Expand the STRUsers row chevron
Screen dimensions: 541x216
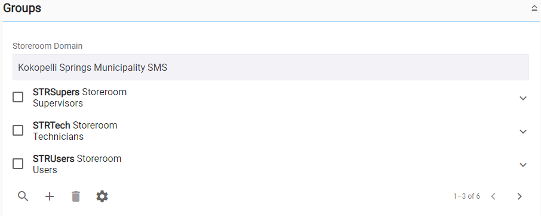[523, 165]
